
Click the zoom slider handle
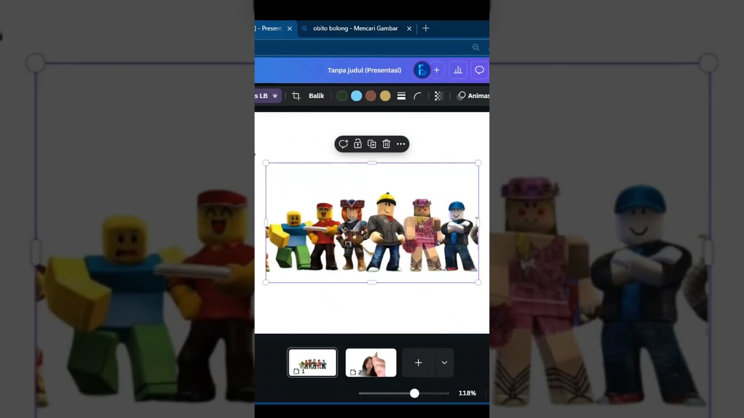point(414,393)
